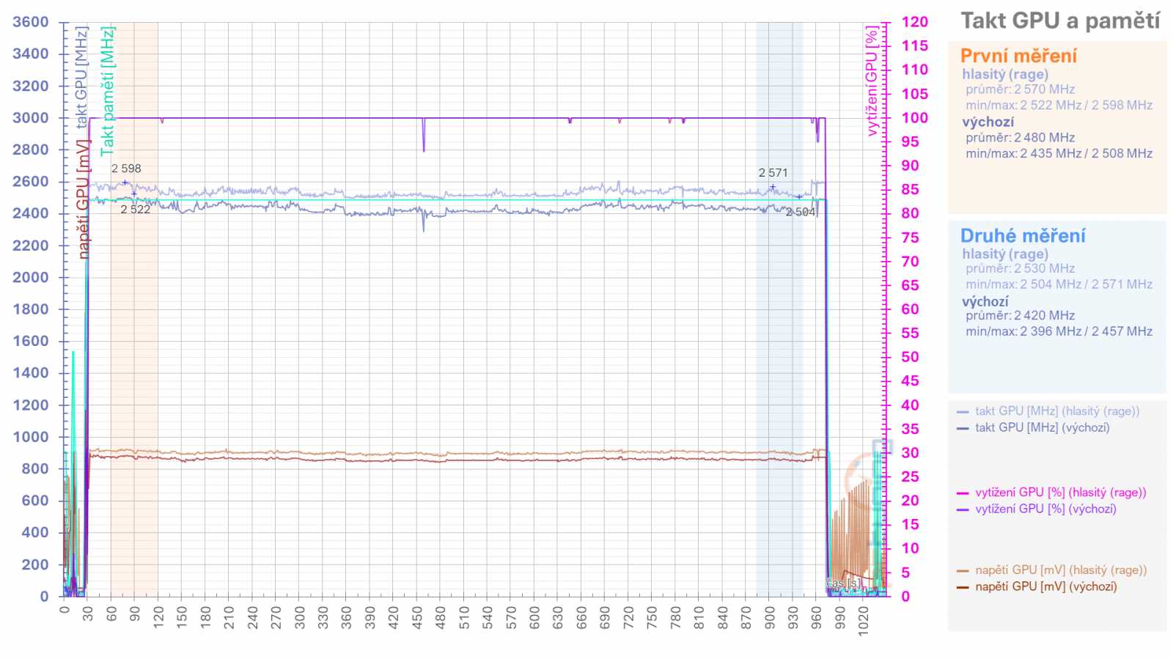This screenshot has height=659, width=1173.
Task: Click the '2400' left axis tick label
Action: [x=31, y=213]
